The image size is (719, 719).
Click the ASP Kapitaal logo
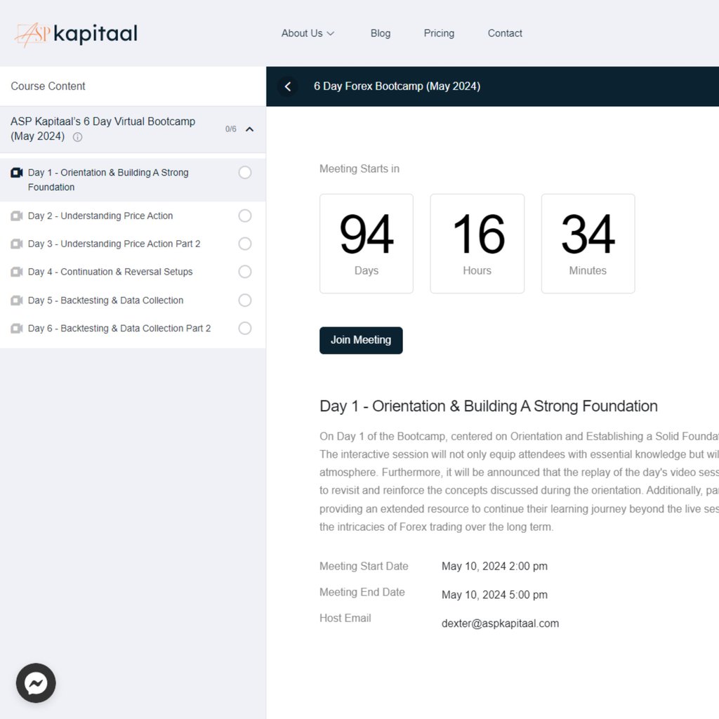pyautogui.click(x=76, y=34)
